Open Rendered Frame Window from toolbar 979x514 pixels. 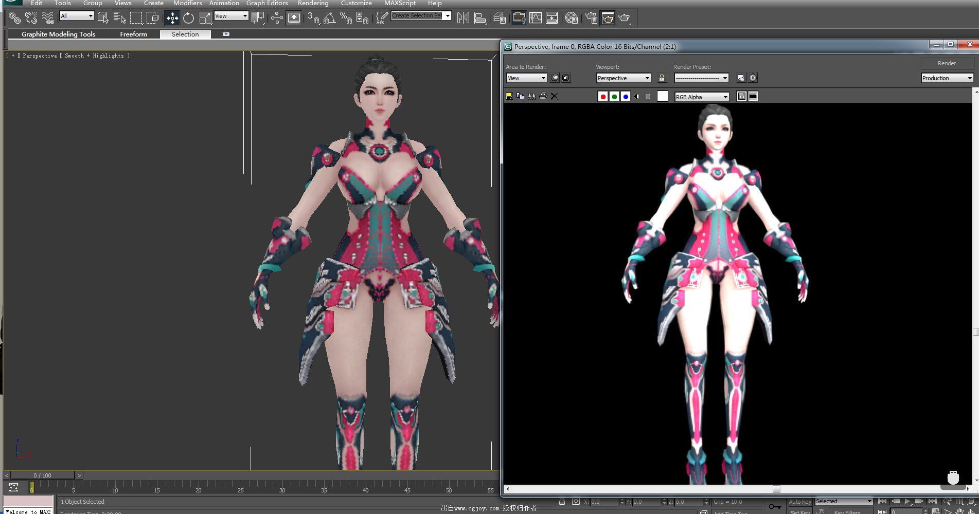[608, 18]
